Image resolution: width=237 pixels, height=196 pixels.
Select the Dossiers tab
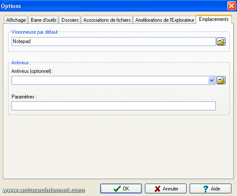(x=70, y=20)
